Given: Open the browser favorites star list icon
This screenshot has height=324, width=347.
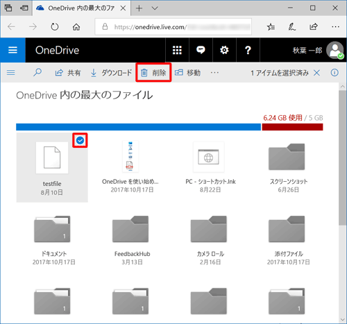Looking at the screenshot, I should click(x=271, y=27).
